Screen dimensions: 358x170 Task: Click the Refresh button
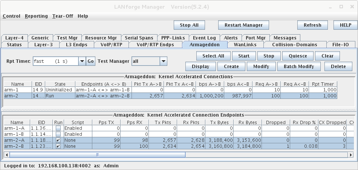coord(312,25)
